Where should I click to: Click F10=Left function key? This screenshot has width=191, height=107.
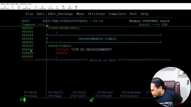tap(78, 96)
